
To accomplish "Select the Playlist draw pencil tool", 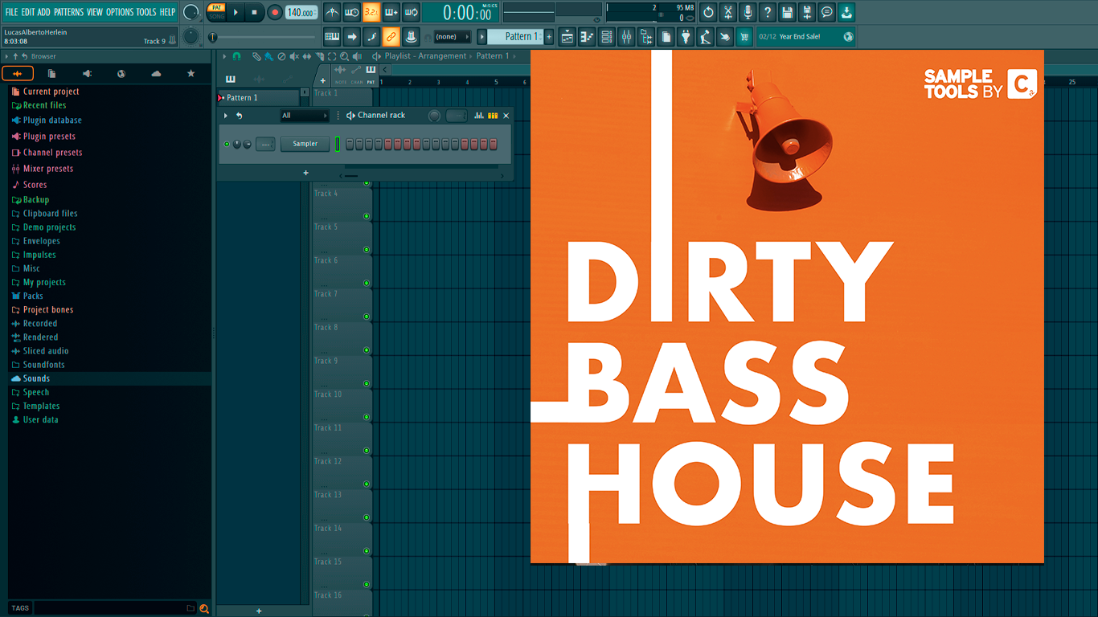I will coord(256,56).
